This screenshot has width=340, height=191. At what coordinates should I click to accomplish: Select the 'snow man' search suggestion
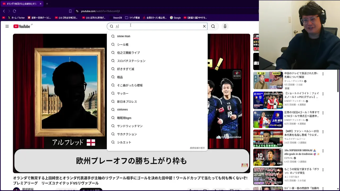(157, 36)
